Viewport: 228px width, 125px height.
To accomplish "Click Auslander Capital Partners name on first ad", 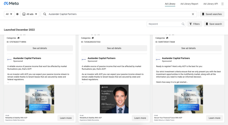I will [x=27, y=58].
